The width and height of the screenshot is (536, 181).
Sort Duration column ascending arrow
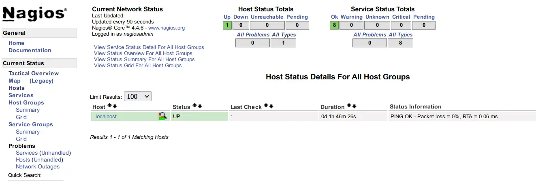349,106
